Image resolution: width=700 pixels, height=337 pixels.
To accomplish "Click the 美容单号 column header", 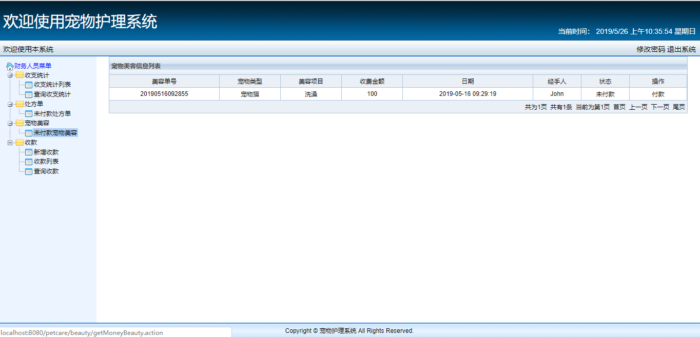I will tap(164, 82).
